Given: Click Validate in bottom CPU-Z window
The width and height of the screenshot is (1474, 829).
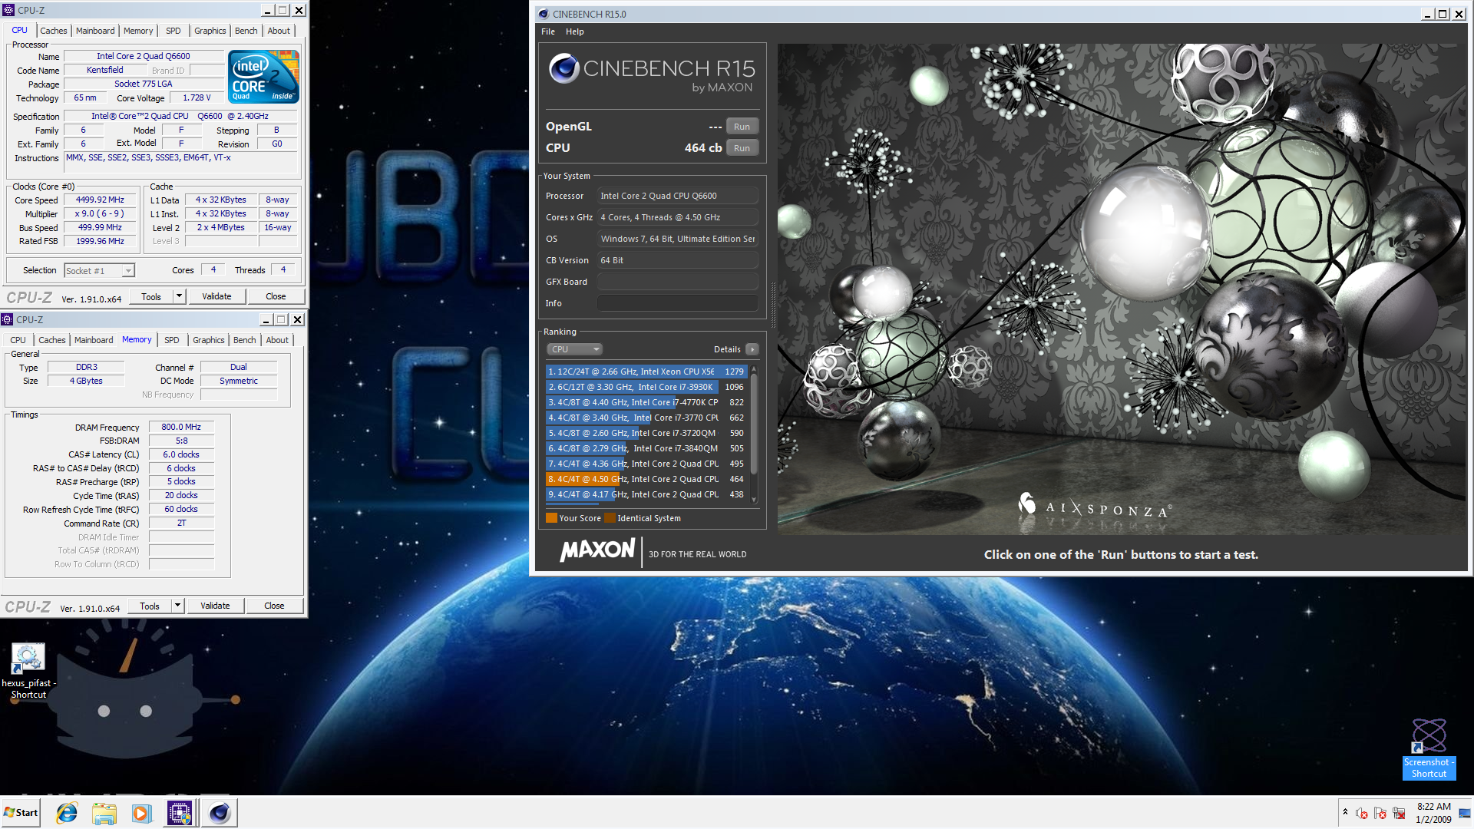Looking at the screenshot, I should coord(215,606).
